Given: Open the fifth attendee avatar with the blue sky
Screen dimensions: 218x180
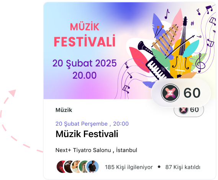Looking at the screenshot, I should coord(93,167).
